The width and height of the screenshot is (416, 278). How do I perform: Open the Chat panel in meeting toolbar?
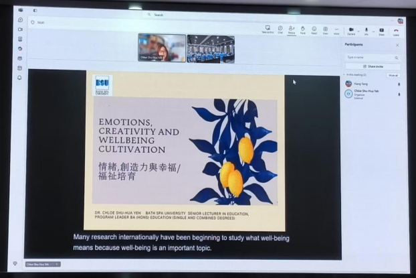click(x=280, y=29)
